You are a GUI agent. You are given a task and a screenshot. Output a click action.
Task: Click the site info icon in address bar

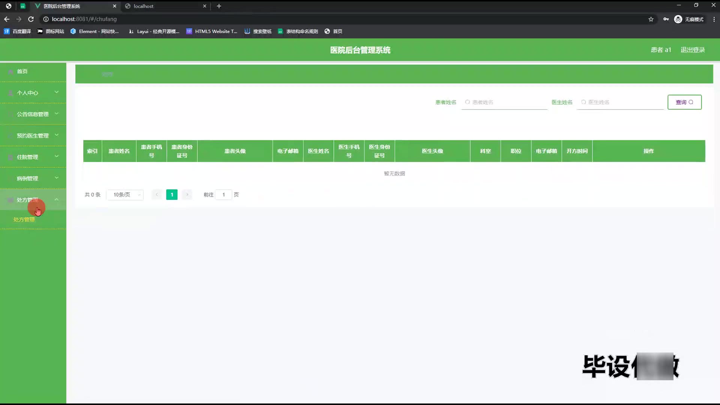click(x=46, y=19)
